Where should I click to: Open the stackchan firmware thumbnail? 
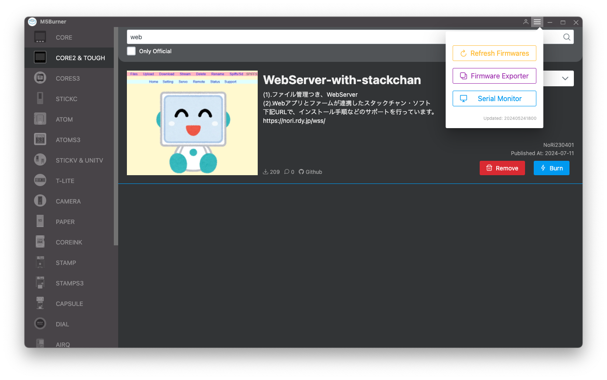point(192,123)
